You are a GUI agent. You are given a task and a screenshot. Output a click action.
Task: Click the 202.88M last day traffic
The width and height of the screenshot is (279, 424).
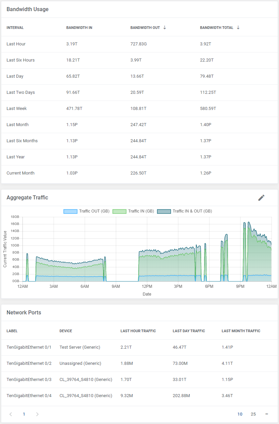pos(181,395)
